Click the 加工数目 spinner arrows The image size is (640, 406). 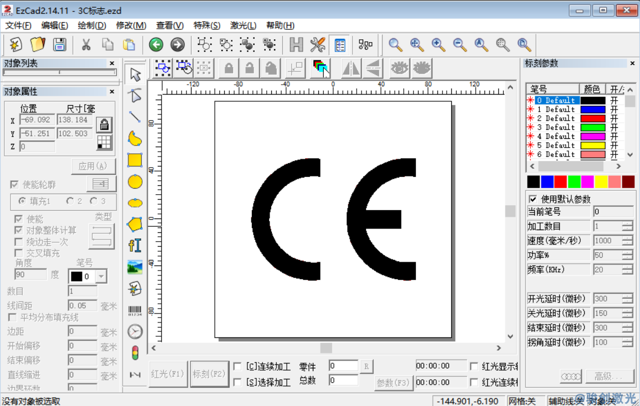click(627, 226)
